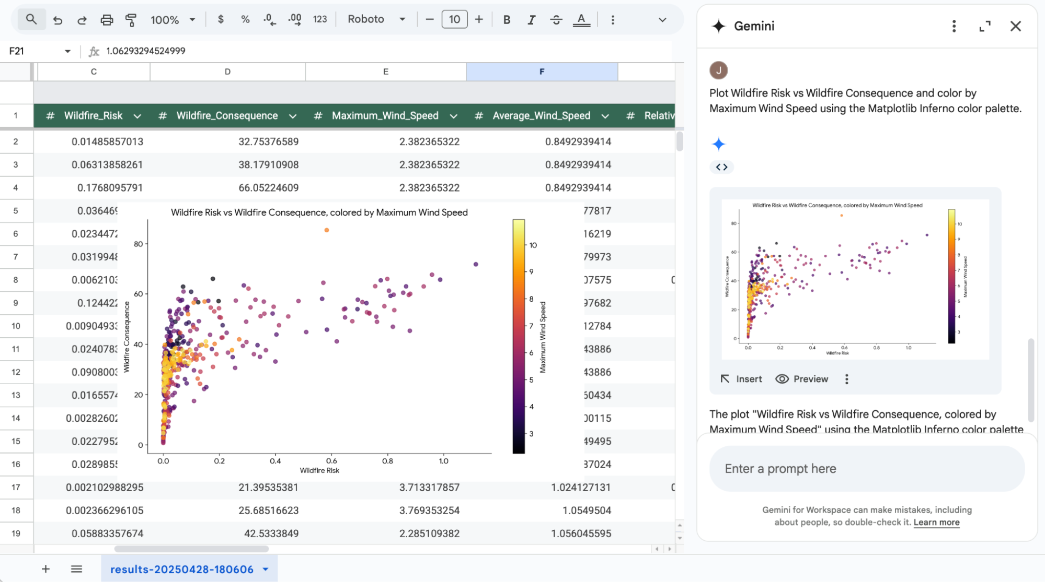Select row 17 header
This screenshot has height=582, width=1045.
pyautogui.click(x=16, y=487)
